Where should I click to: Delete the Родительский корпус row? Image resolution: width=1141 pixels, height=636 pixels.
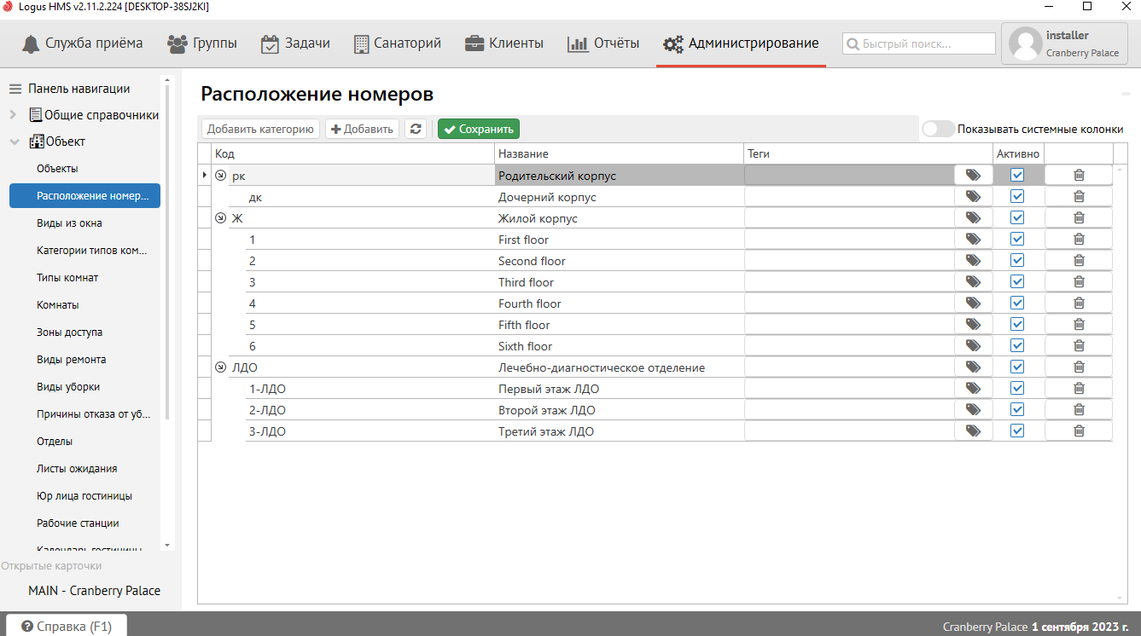pos(1079,175)
